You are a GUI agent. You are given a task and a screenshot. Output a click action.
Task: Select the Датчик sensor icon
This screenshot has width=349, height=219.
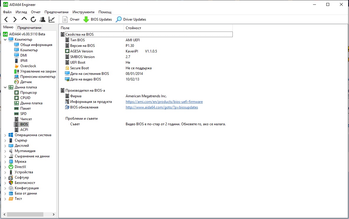[17, 82]
